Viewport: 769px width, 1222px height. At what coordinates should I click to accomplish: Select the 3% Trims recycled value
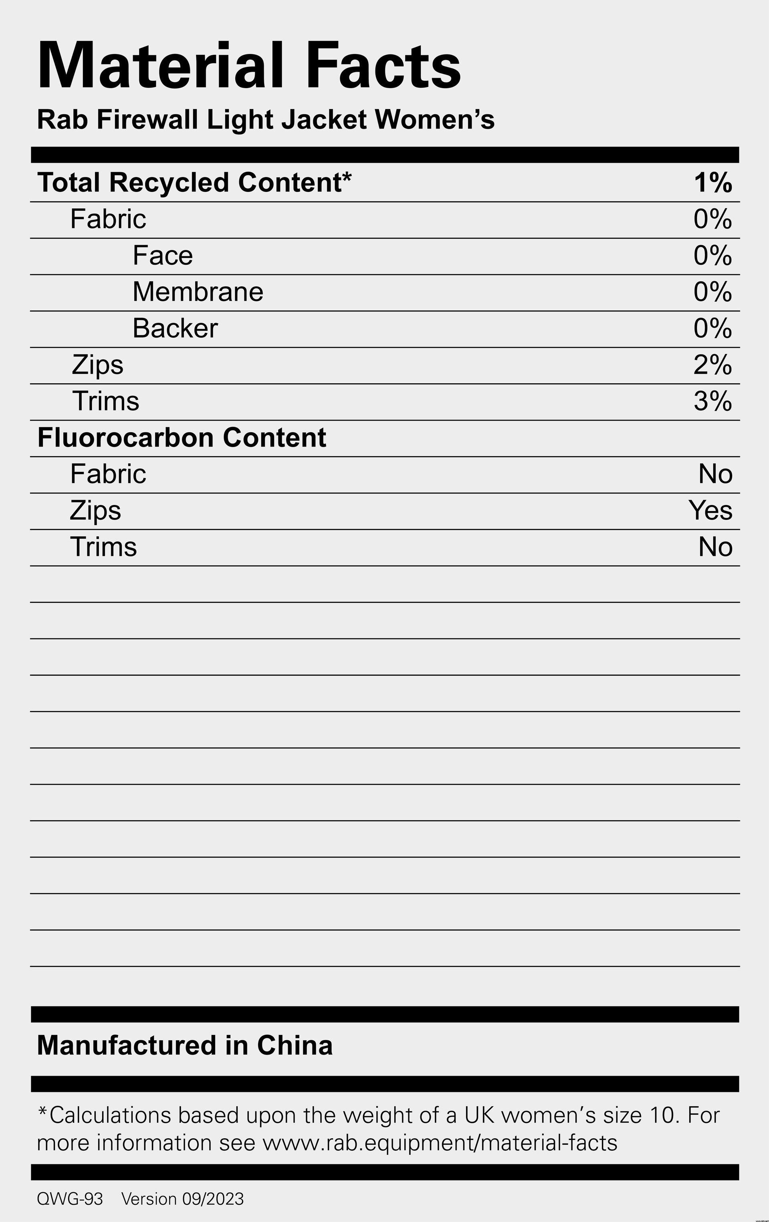tap(712, 401)
